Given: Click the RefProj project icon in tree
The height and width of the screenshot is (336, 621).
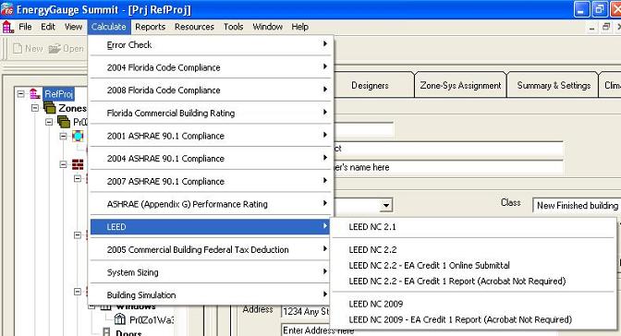Looking at the screenshot, I should [x=35, y=94].
